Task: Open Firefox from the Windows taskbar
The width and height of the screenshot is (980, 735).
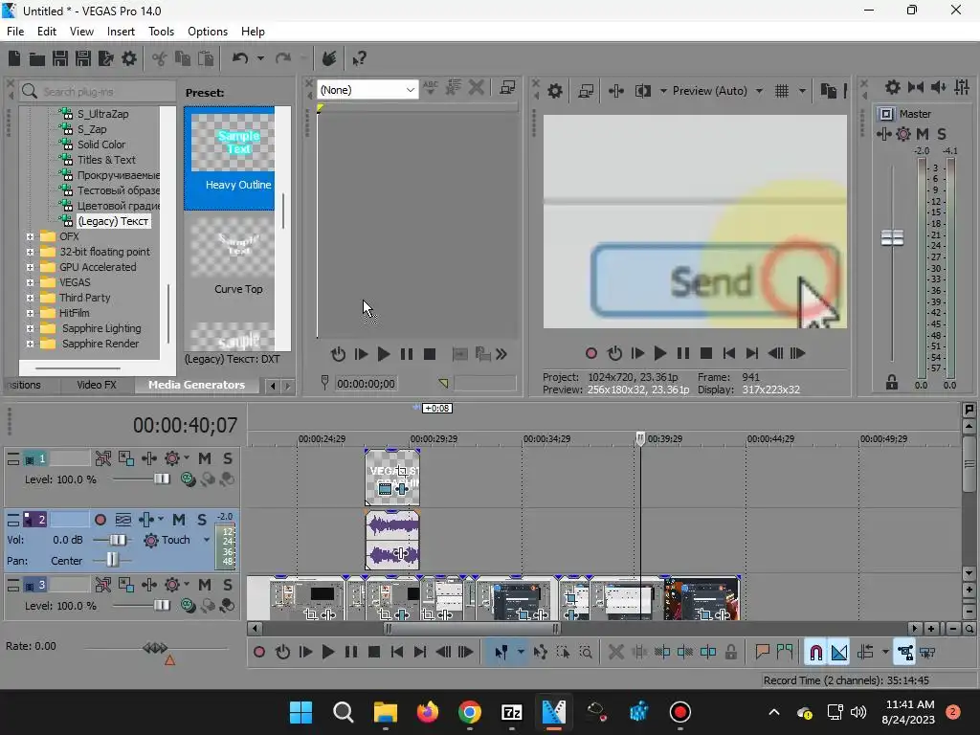Action: click(x=428, y=712)
